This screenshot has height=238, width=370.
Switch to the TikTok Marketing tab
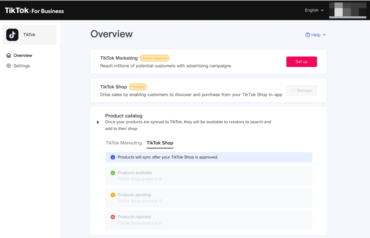124,143
